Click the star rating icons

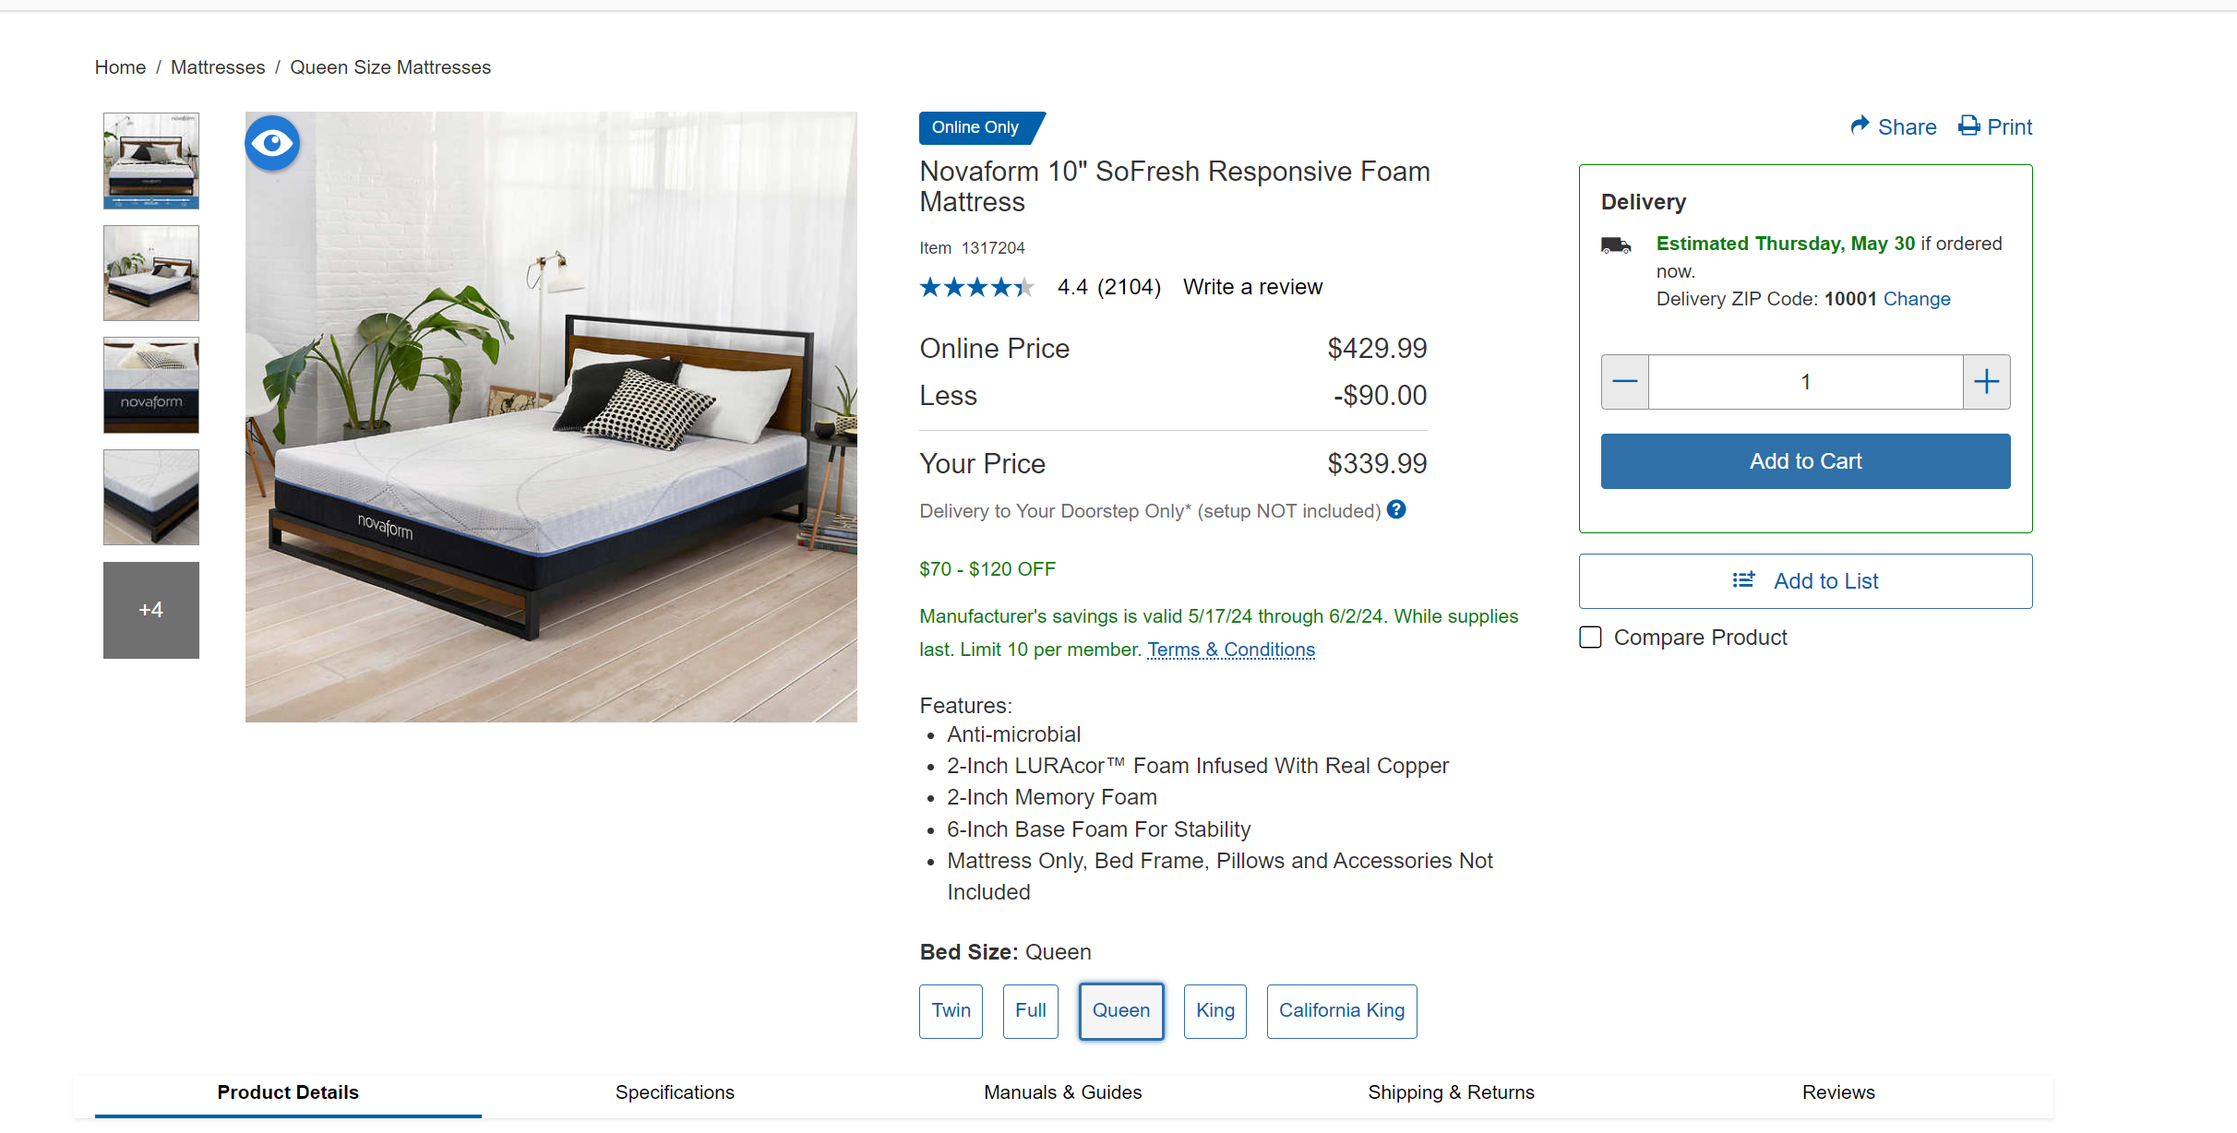point(976,288)
